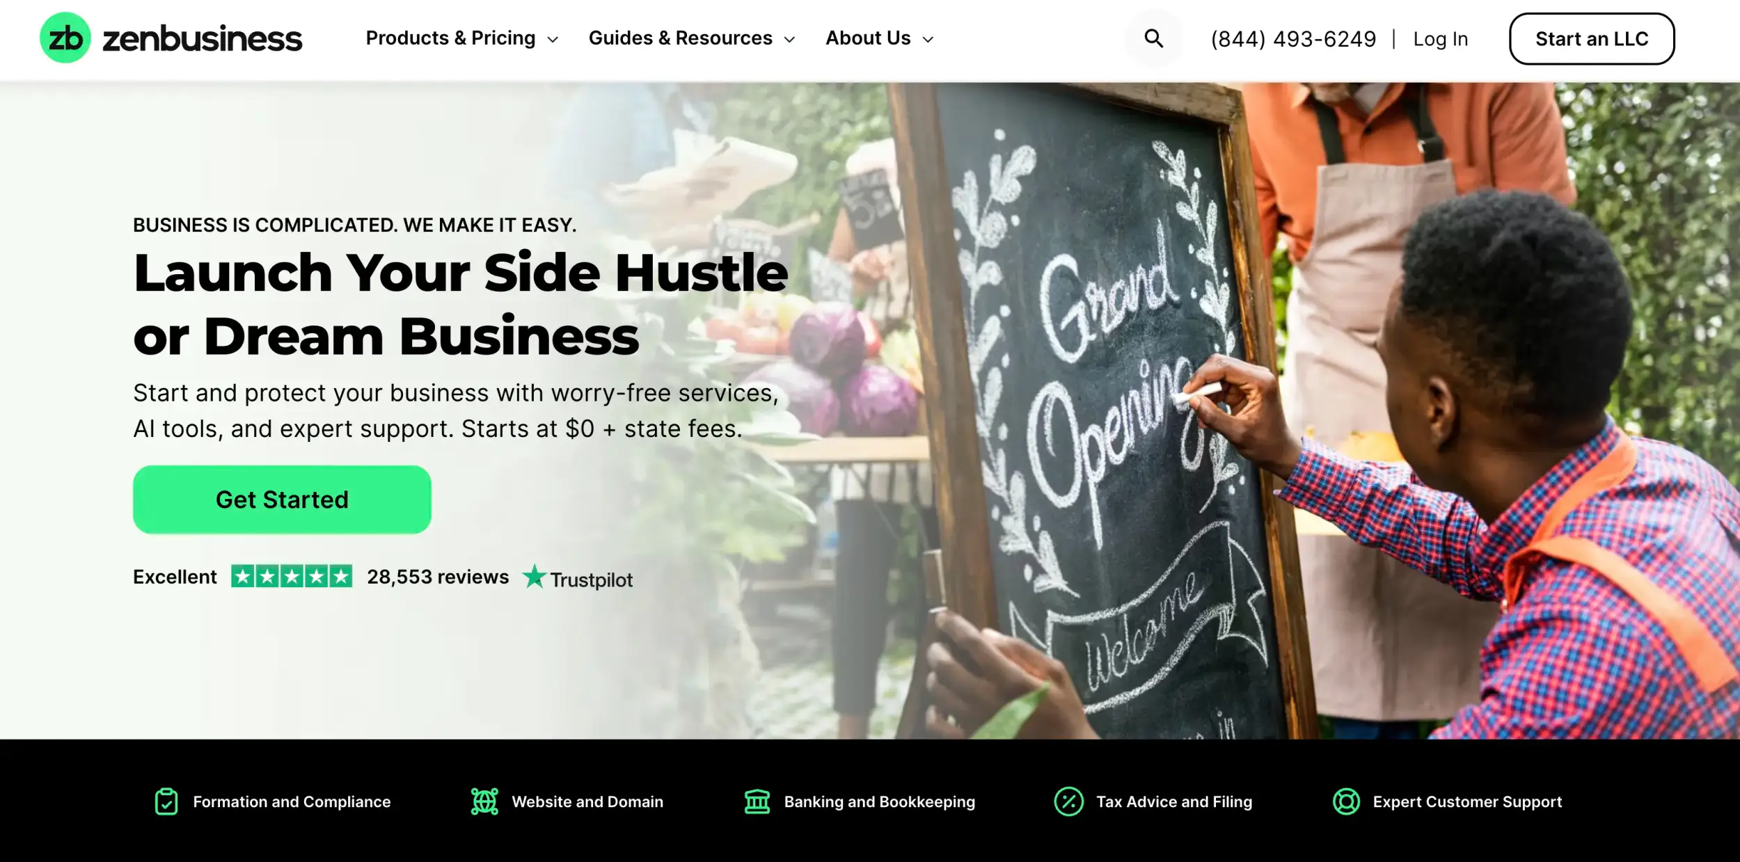Expand the Products & Pricing chevron

553,40
